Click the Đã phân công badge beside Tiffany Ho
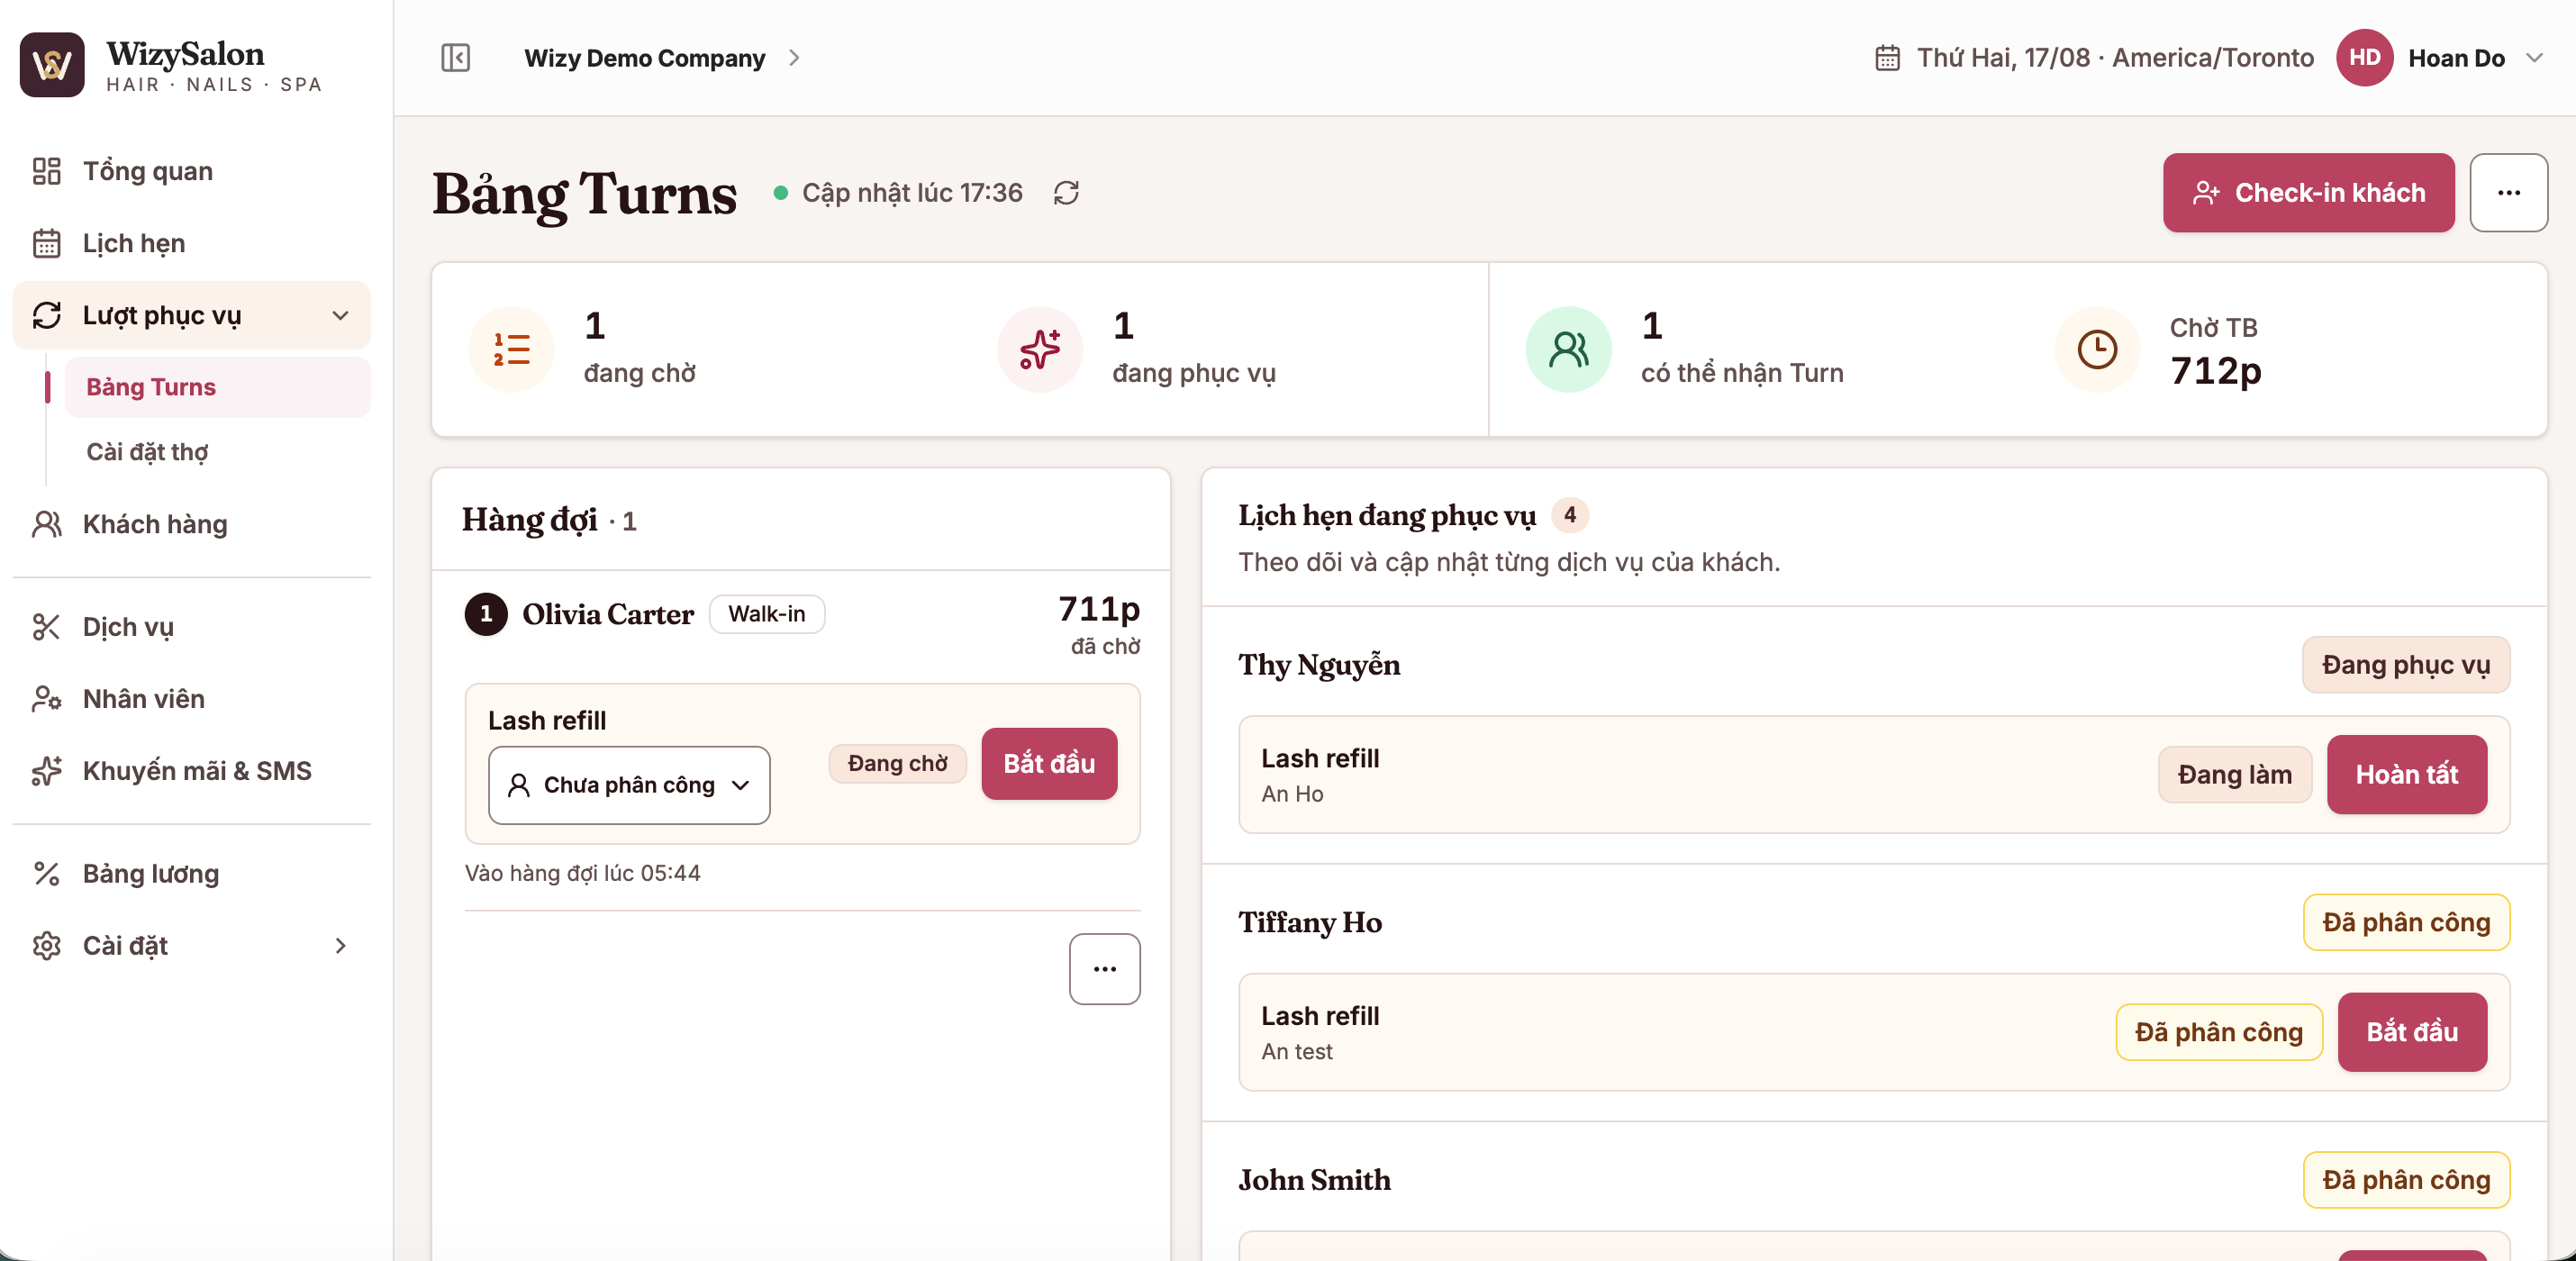 [x=2406, y=922]
